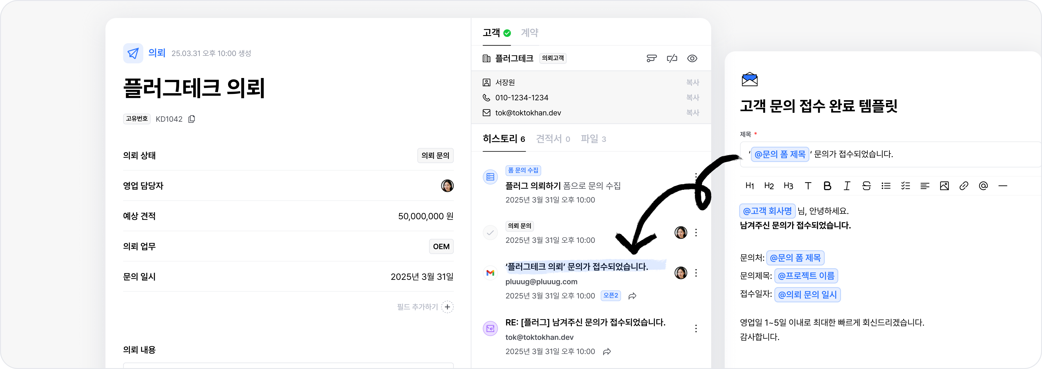Click the avatar on pluuug@pluuug.com row

(680, 273)
